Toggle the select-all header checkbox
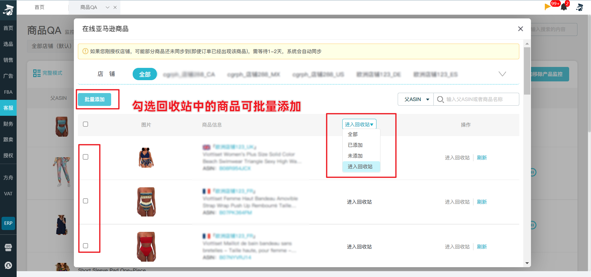This screenshot has height=277, width=591. (x=86, y=124)
